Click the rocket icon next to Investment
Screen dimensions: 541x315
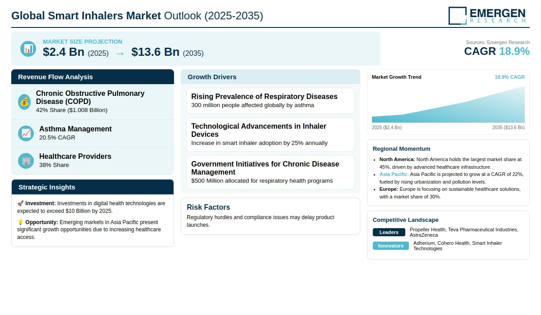coord(20,204)
